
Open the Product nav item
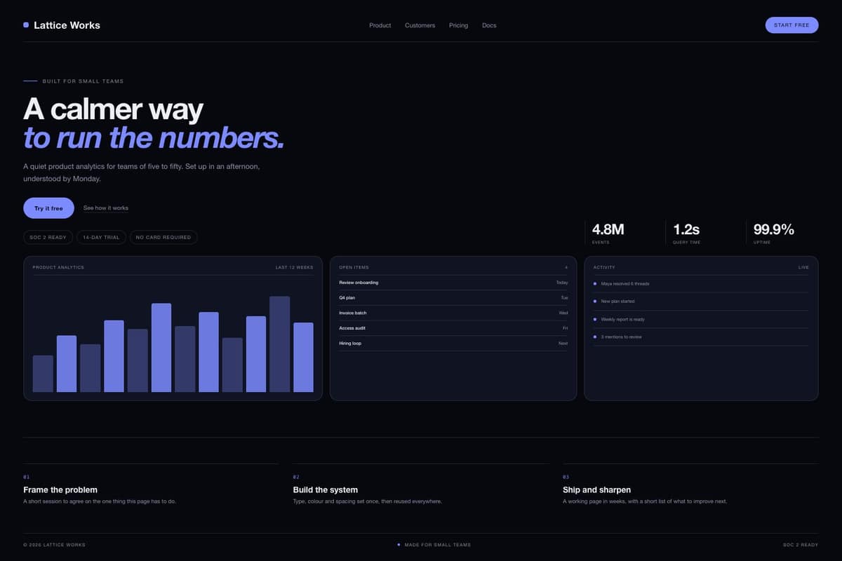(x=380, y=25)
